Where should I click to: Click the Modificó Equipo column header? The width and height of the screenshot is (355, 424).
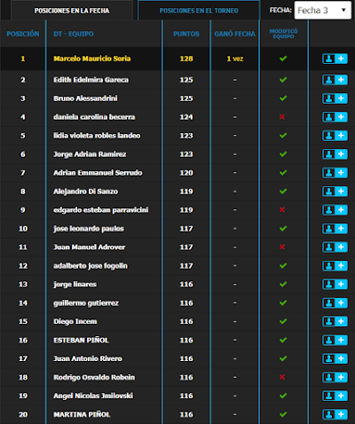click(x=283, y=34)
